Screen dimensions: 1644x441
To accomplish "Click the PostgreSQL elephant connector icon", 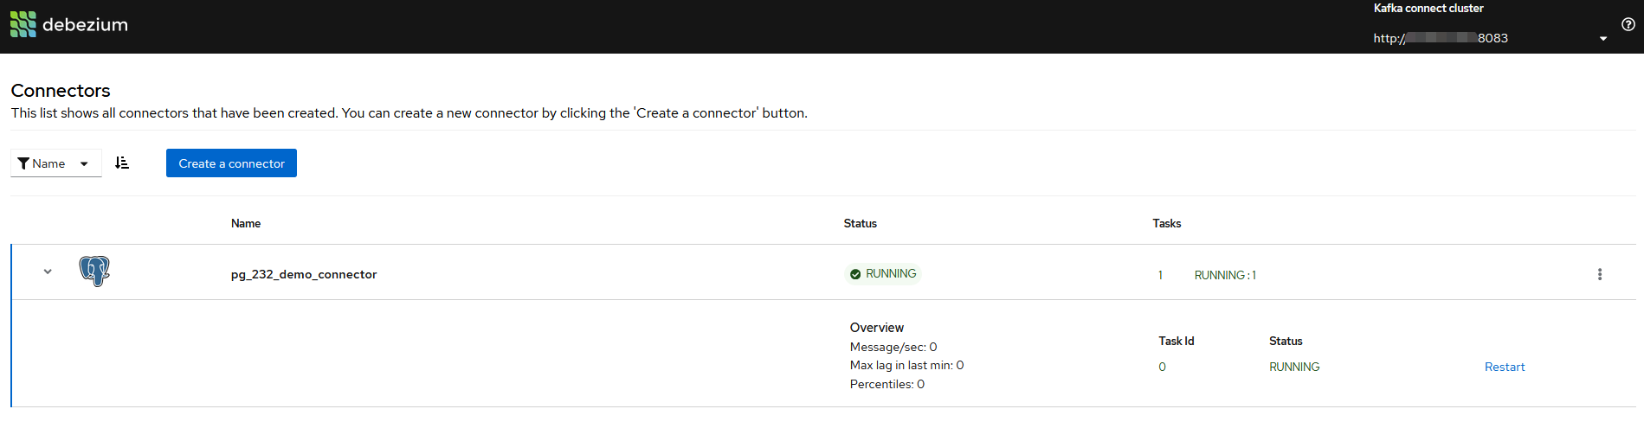I will (x=94, y=272).
